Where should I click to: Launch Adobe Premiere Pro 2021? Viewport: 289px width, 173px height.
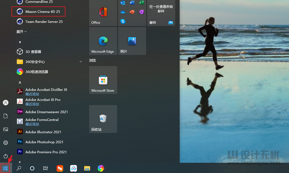(42, 152)
